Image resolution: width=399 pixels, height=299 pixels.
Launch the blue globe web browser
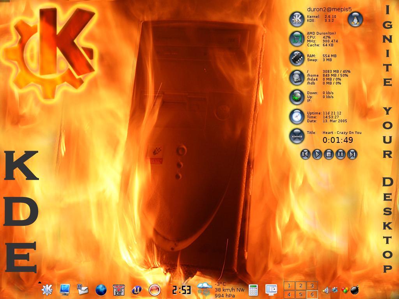[x=101, y=289]
